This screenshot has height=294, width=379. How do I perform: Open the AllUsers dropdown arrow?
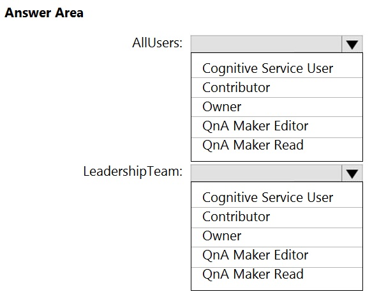(x=352, y=44)
